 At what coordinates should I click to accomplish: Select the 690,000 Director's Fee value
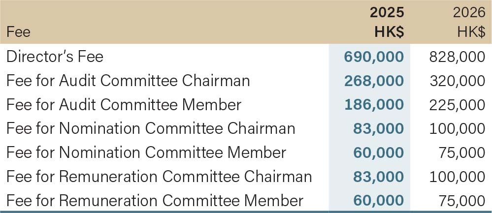[374, 57]
